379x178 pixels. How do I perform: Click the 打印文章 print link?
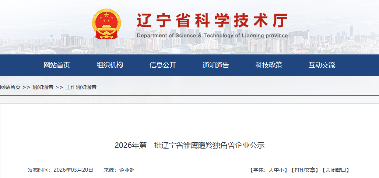click(304, 170)
